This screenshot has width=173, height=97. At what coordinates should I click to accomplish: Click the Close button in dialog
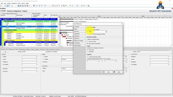coord(117,72)
